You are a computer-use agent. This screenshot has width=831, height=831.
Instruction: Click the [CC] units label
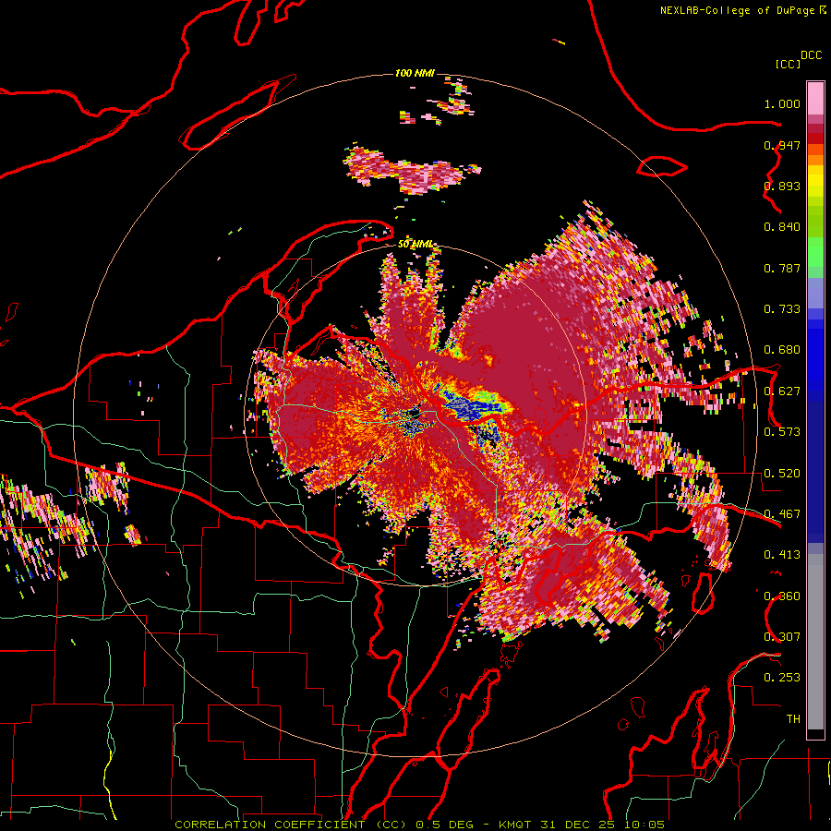(x=788, y=64)
